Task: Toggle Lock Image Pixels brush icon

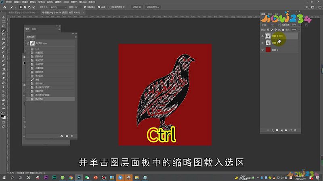Action: point(272,30)
